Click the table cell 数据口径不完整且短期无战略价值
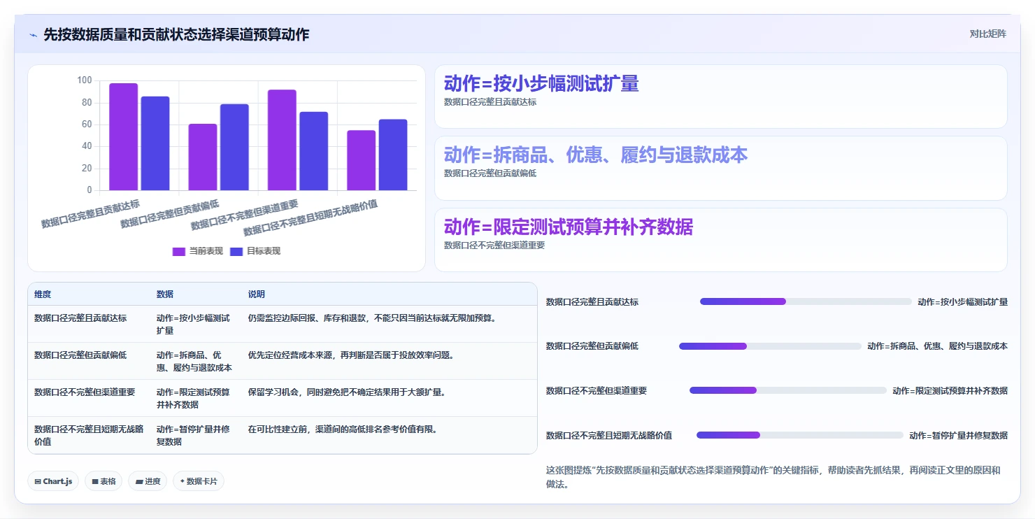Image resolution: width=1035 pixels, height=519 pixels. [x=89, y=435]
